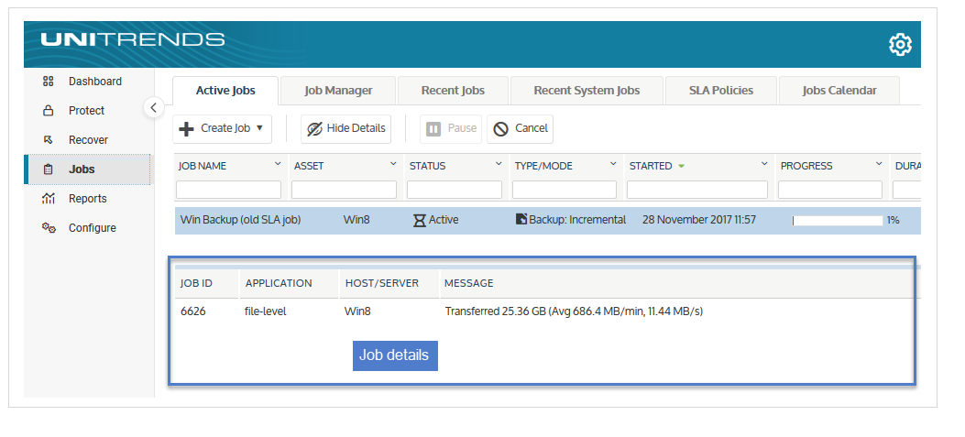Click the crossed-eye Hide Details icon
Image resolution: width=965 pixels, height=437 pixels.
[314, 128]
